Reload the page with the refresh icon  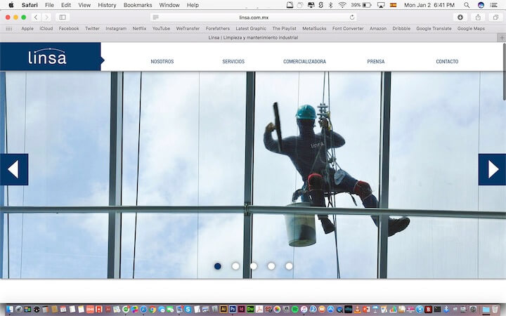(353, 17)
